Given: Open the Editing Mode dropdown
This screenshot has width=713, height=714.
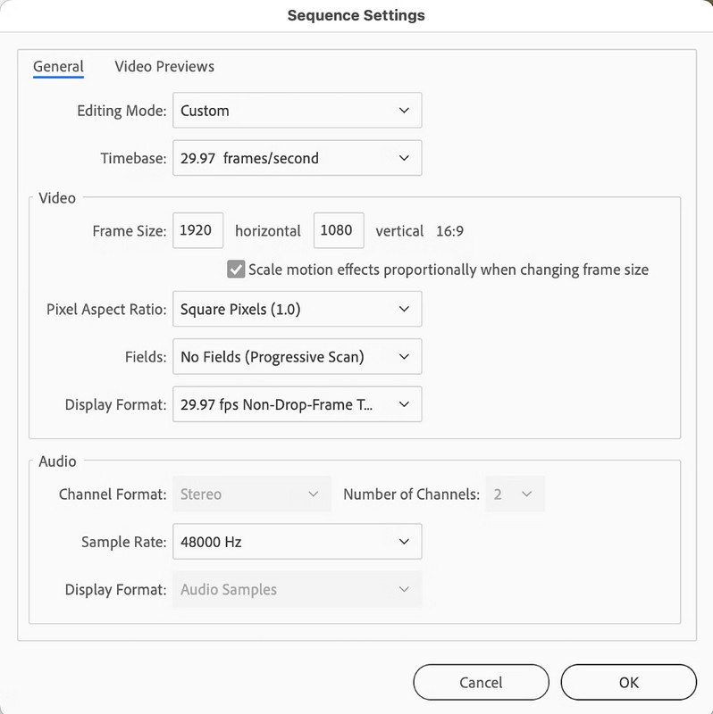Looking at the screenshot, I should [x=298, y=110].
